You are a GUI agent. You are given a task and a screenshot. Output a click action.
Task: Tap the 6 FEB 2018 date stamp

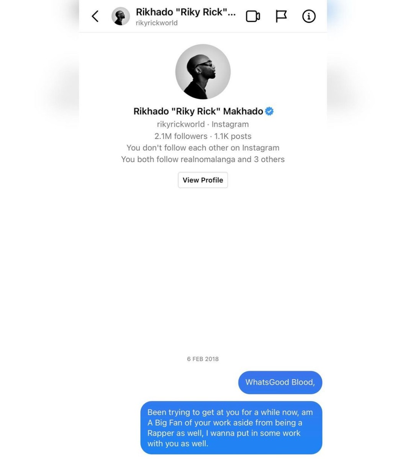(203, 359)
